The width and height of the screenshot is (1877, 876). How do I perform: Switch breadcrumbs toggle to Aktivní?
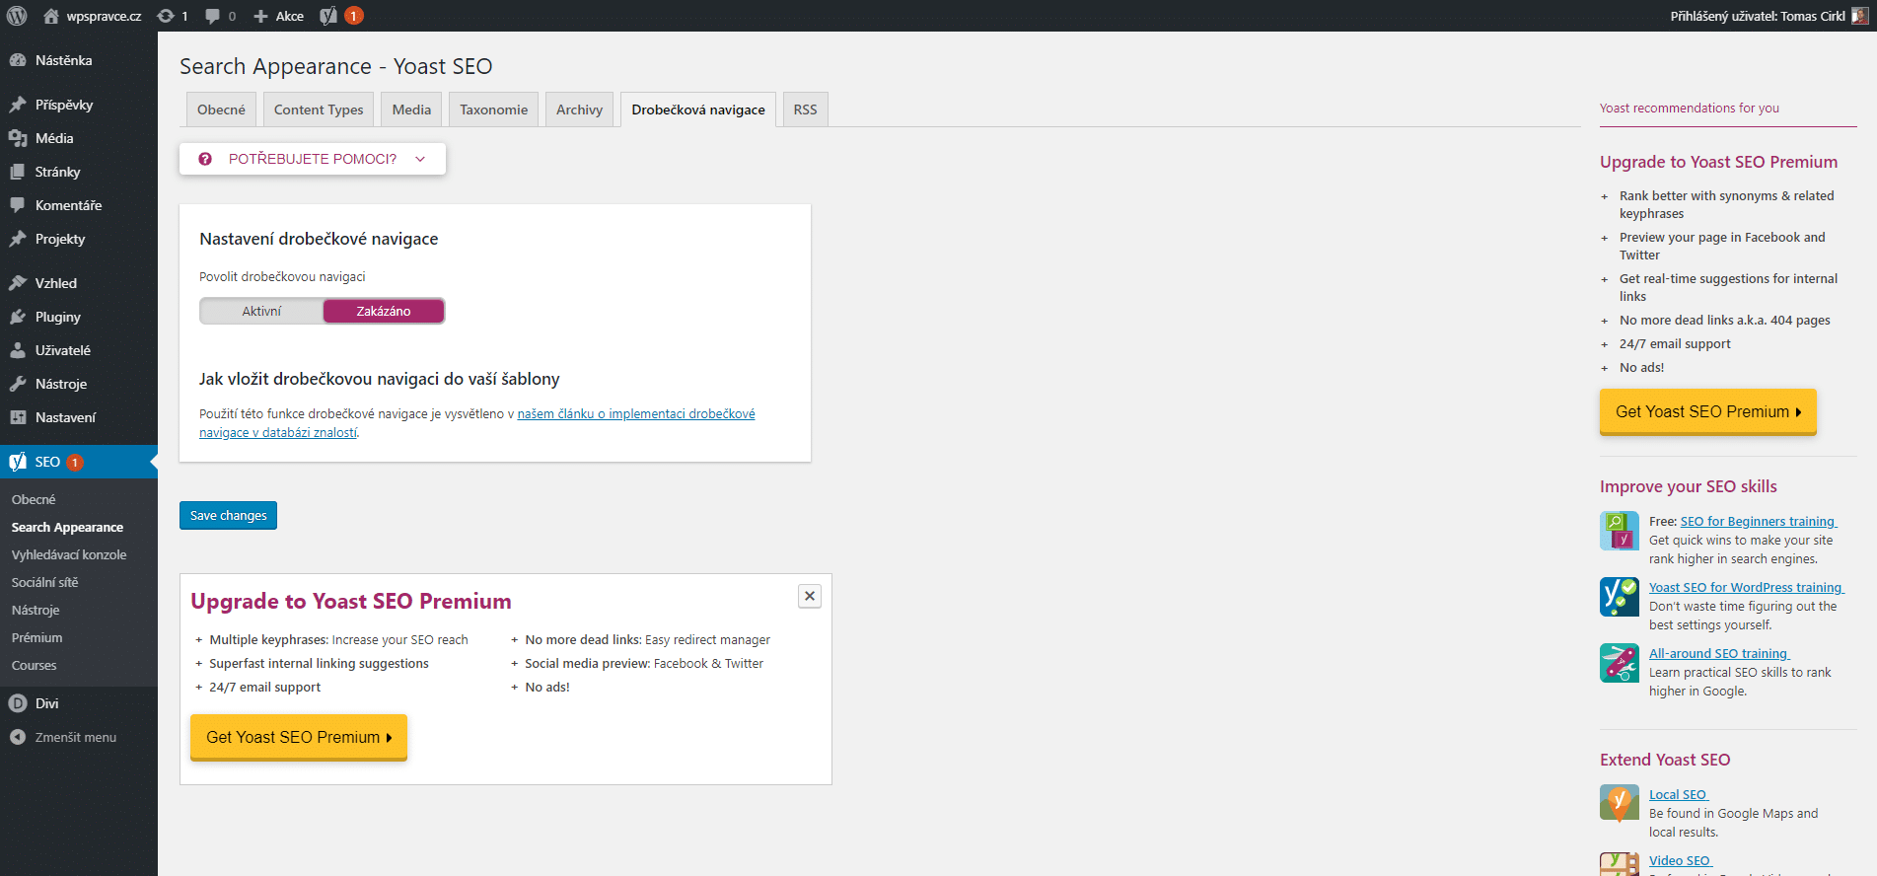[x=261, y=311]
